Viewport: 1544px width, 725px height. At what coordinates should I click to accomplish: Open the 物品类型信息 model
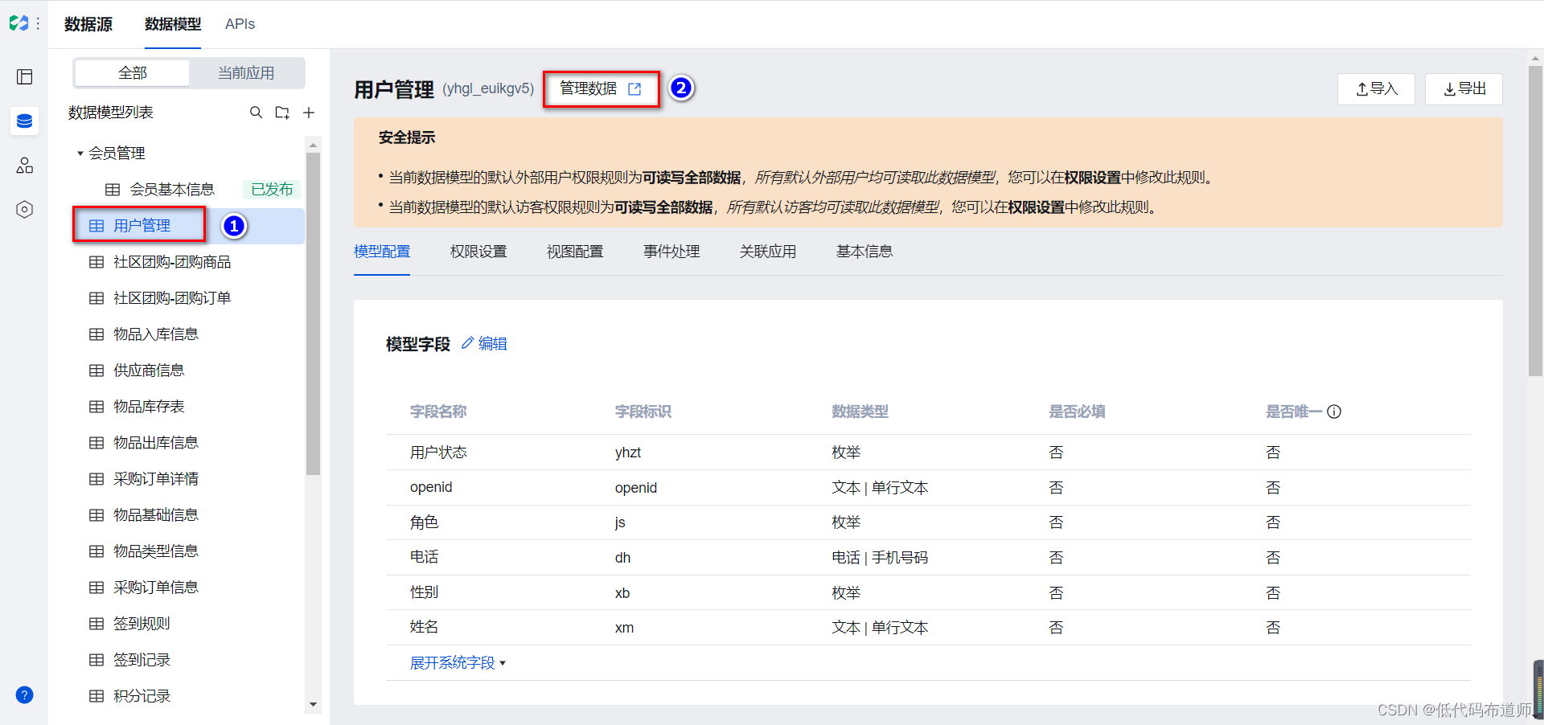click(x=156, y=551)
